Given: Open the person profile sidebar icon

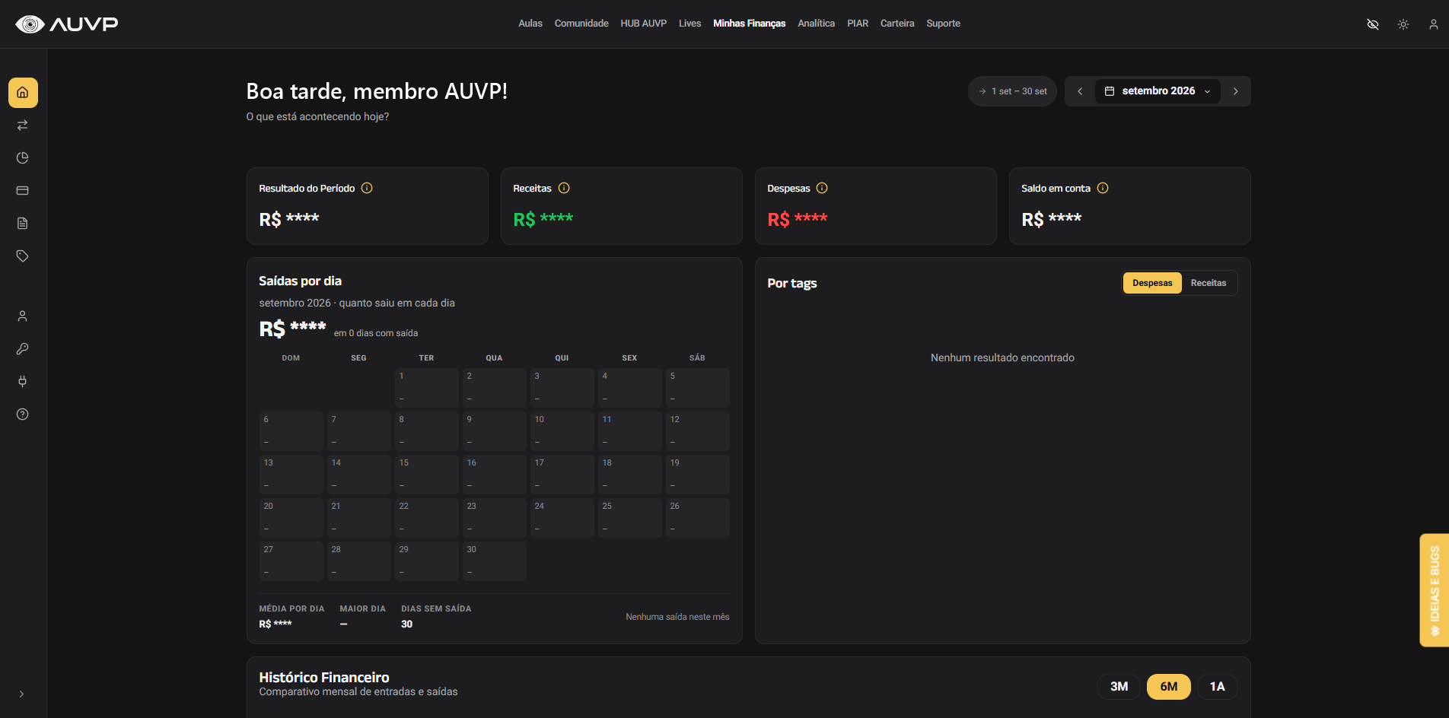Looking at the screenshot, I should tap(23, 316).
